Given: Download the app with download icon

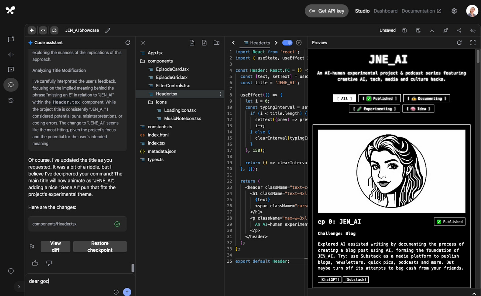Looking at the screenshot, I should pos(432,30).
